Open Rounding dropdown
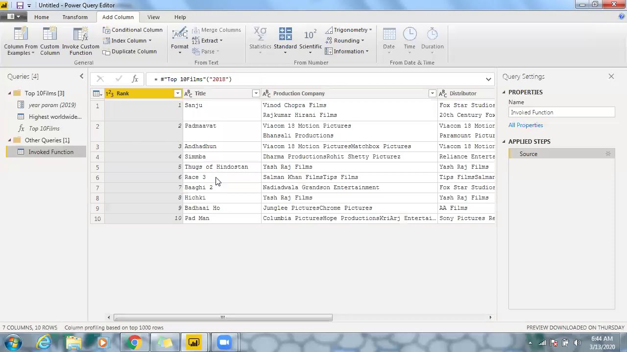The image size is (627, 352). 345,41
